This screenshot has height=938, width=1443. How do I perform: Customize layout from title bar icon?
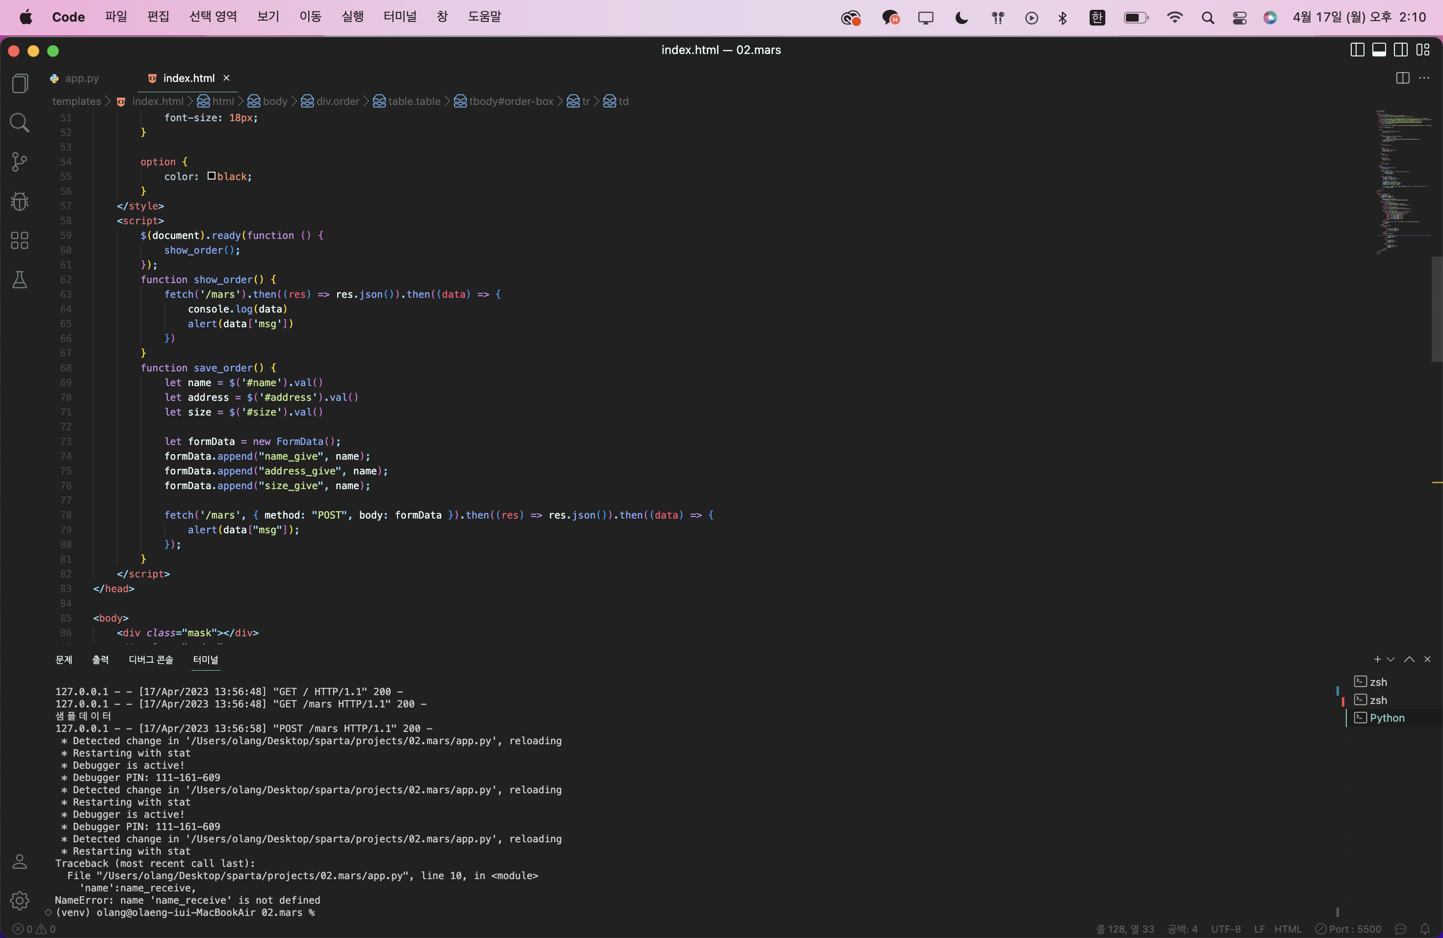[x=1423, y=50]
